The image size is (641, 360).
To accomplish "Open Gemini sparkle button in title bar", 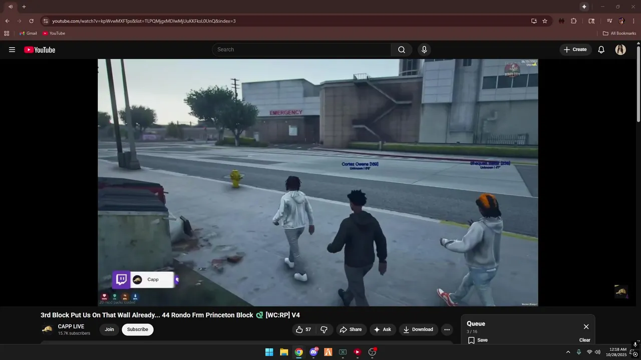I will coord(584,6).
